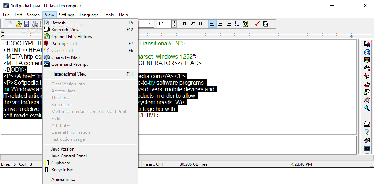Screen dimensions: 374x184
Task: Open the font name dropdown arrow
Action: click(x=151, y=24)
